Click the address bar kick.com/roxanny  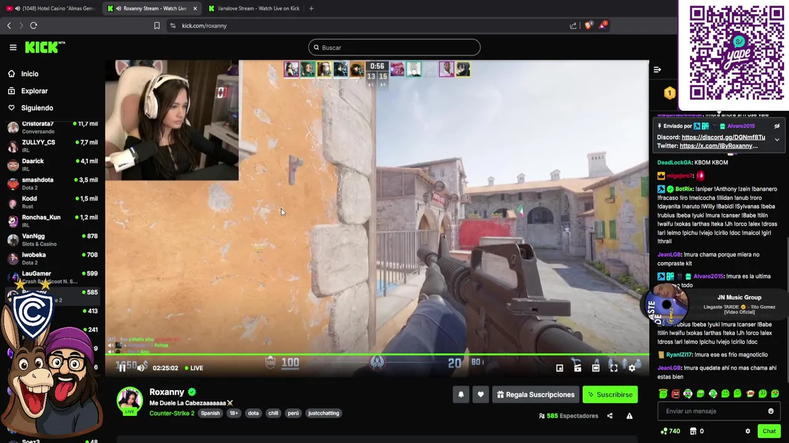tap(204, 26)
